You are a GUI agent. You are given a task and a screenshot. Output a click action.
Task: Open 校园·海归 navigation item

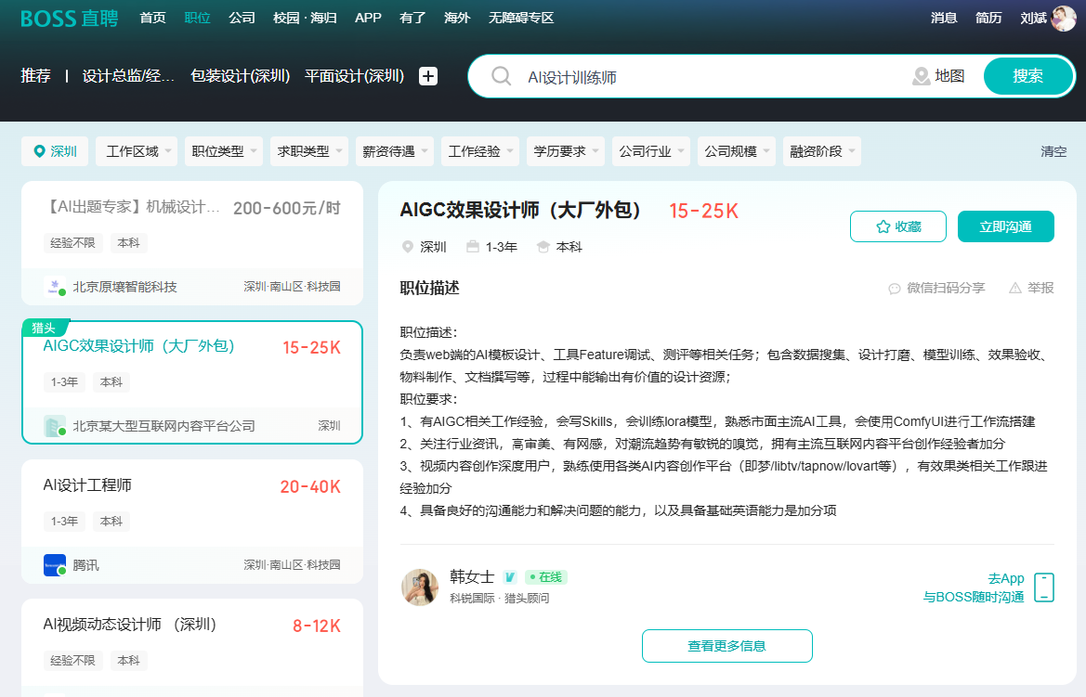pyautogui.click(x=305, y=18)
